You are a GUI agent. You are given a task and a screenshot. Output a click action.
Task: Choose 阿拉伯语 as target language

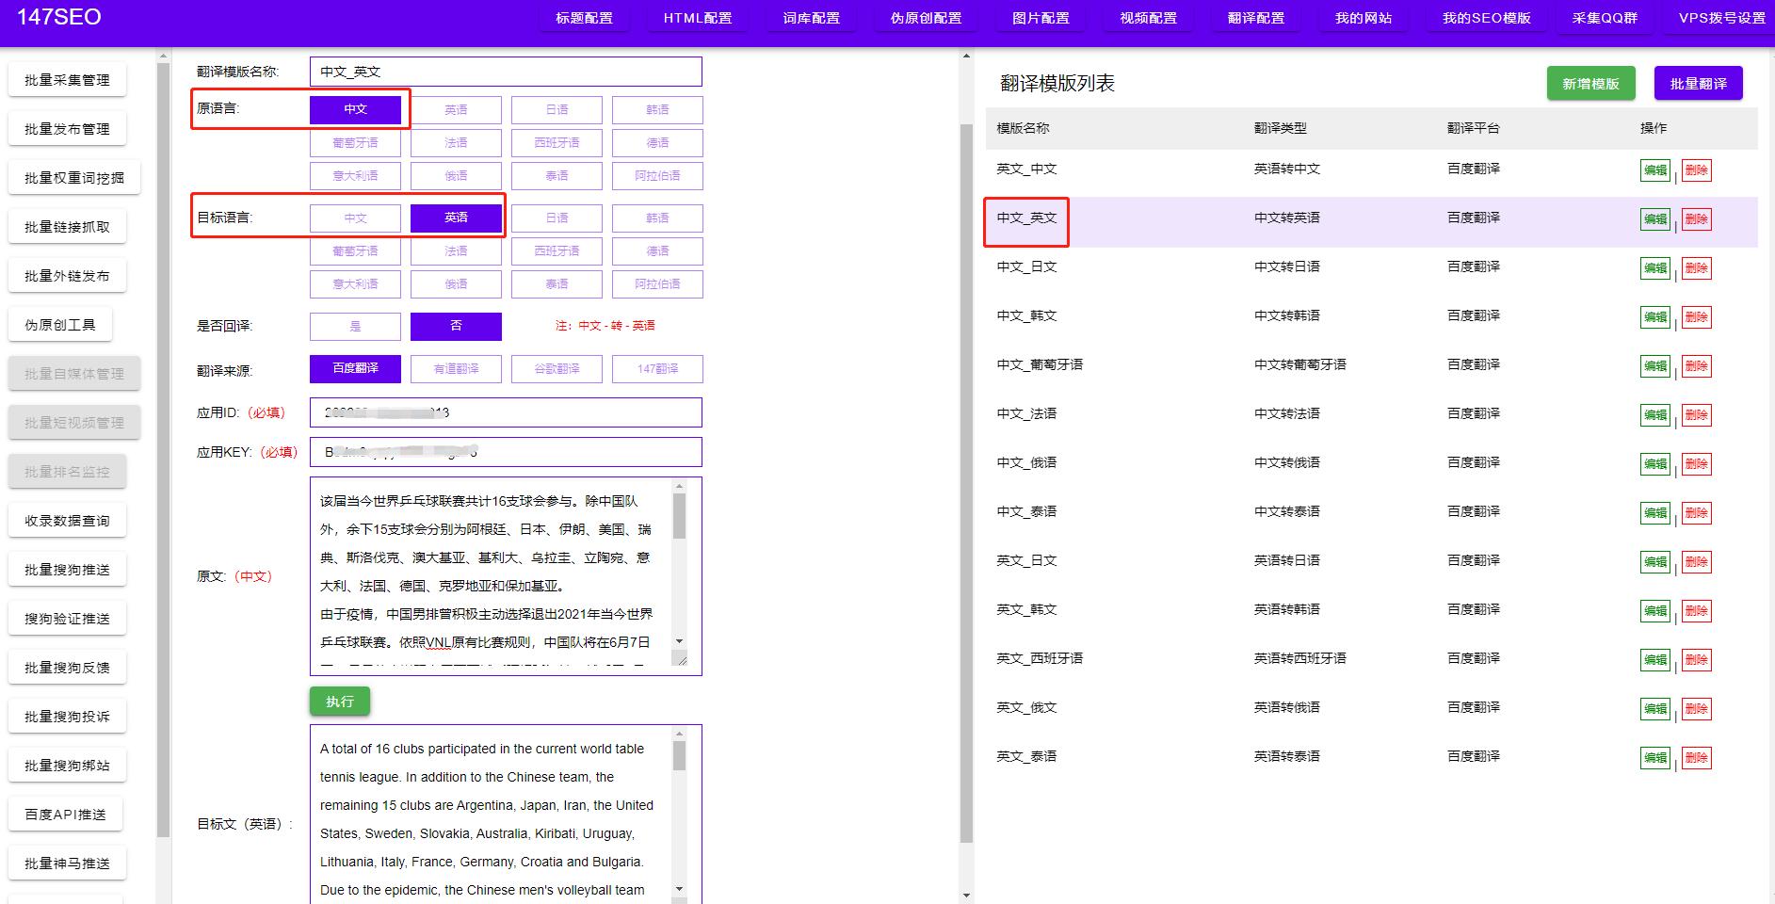(x=657, y=283)
